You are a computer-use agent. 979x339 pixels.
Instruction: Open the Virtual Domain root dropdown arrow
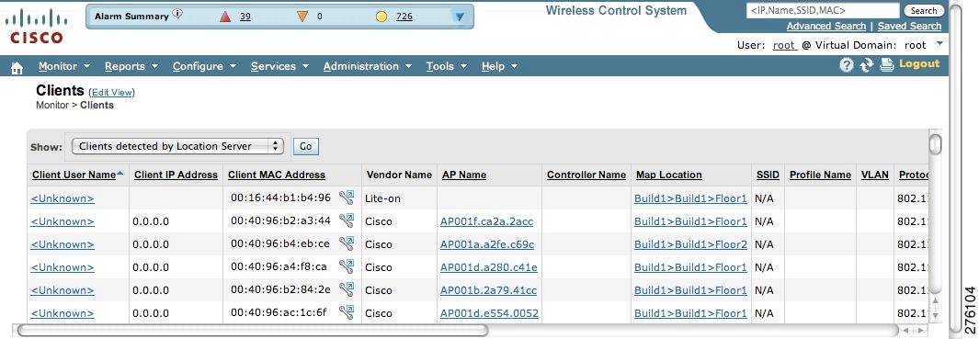coord(939,44)
